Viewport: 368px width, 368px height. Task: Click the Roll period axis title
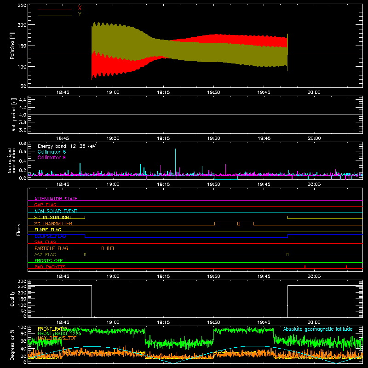[14, 115]
